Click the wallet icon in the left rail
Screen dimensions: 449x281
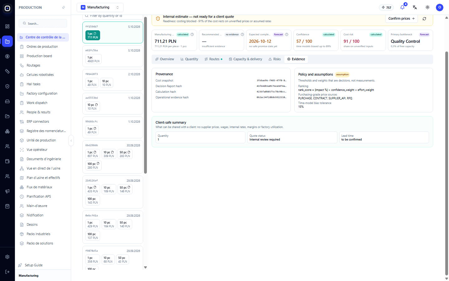click(7, 161)
